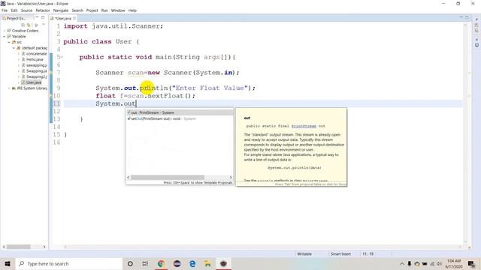Click the taskbar search box
The width and height of the screenshot is (481, 270).
pyautogui.click(x=68, y=263)
